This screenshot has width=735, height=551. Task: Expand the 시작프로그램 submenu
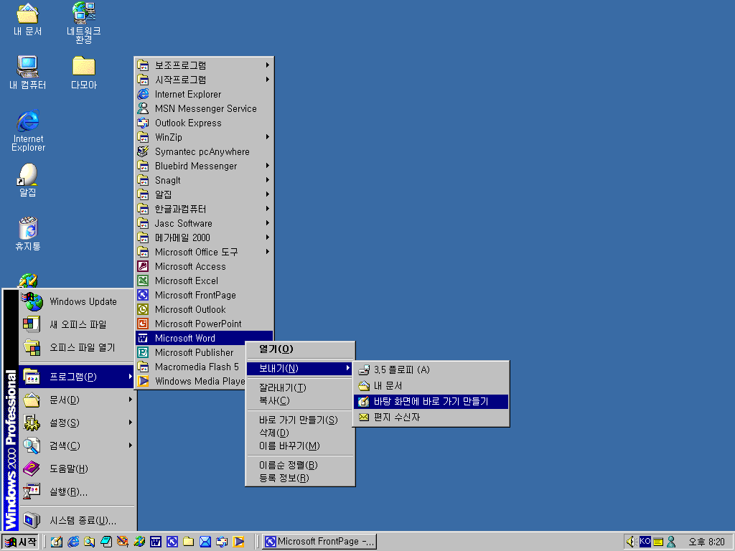(x=204, y=80)
